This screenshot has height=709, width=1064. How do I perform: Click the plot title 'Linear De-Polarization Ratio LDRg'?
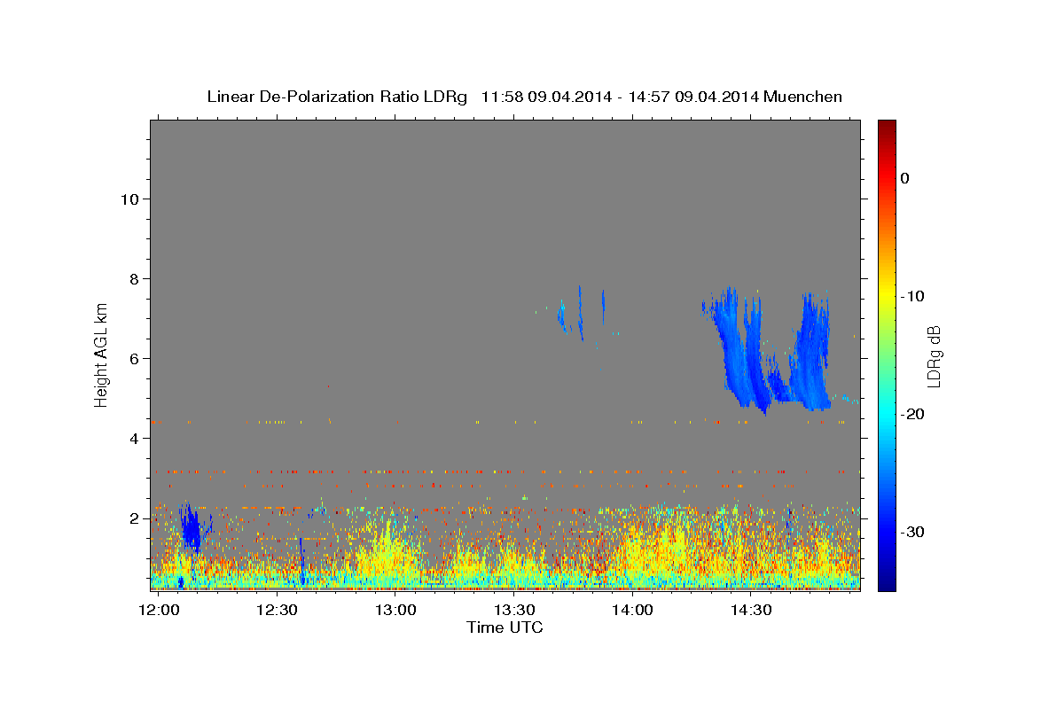[x=336, y=97]
